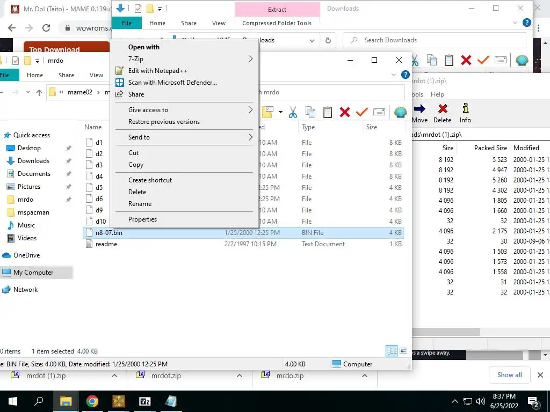Click the 7-Zip horizontal scrollbar
The height and width of the screenshot is (412, 550).
446,332
